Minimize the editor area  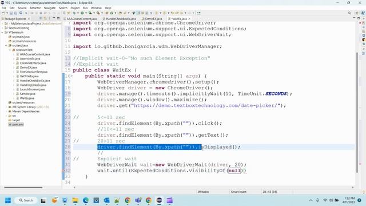[354, 18]
